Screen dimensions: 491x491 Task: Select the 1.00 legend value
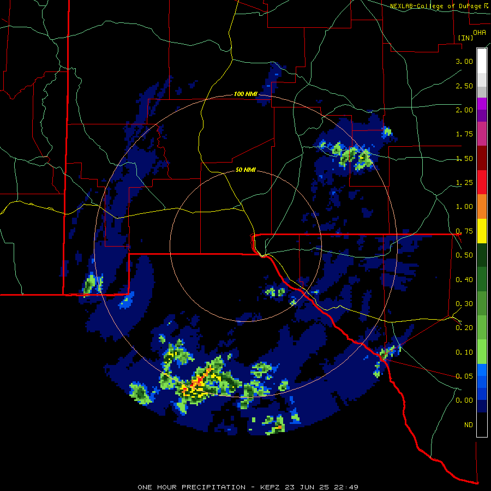click(464, 207)
